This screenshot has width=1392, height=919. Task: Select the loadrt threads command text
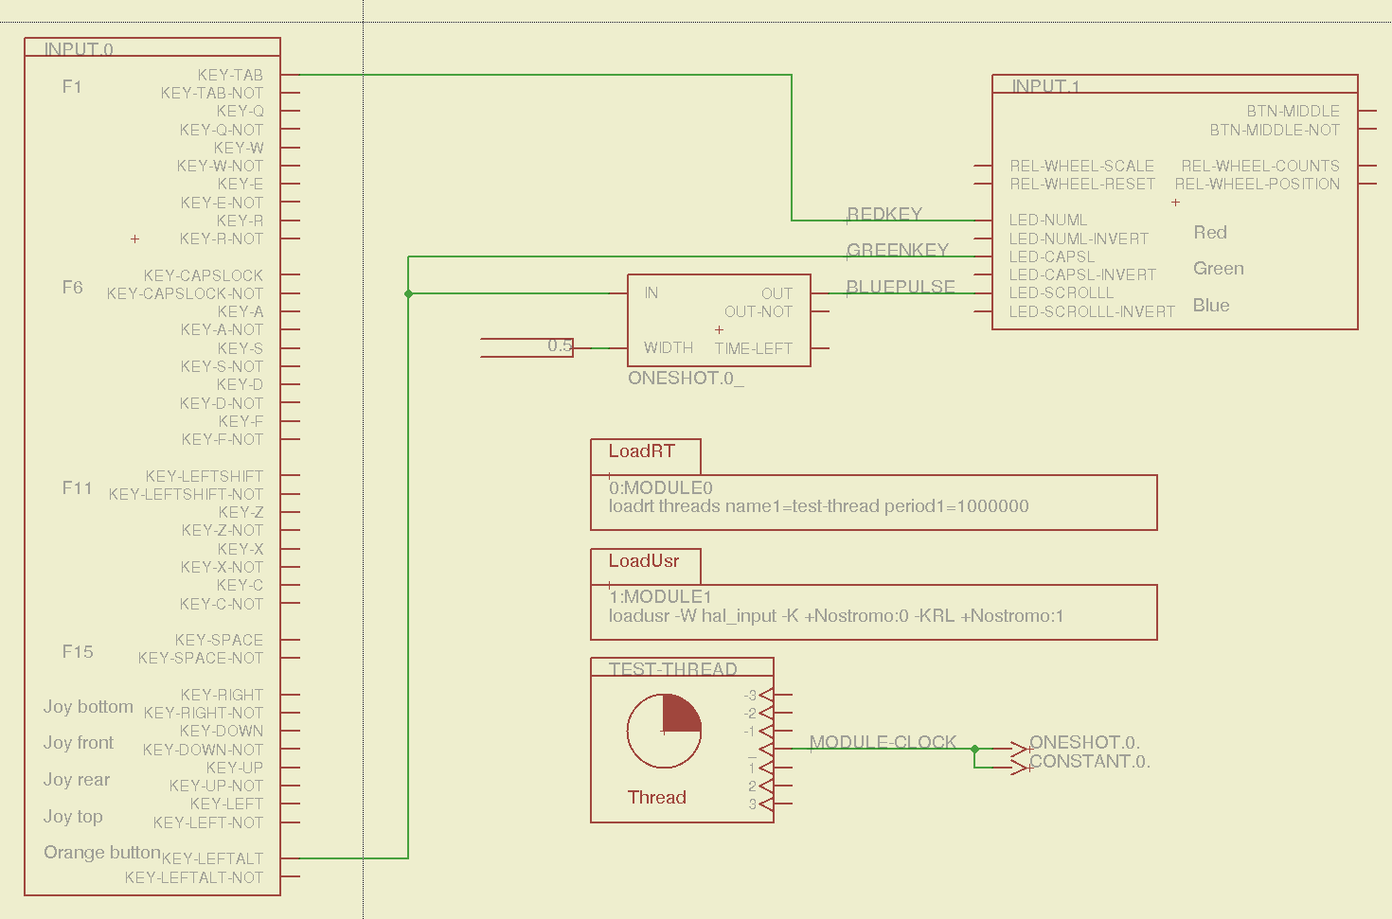[818, 506]
